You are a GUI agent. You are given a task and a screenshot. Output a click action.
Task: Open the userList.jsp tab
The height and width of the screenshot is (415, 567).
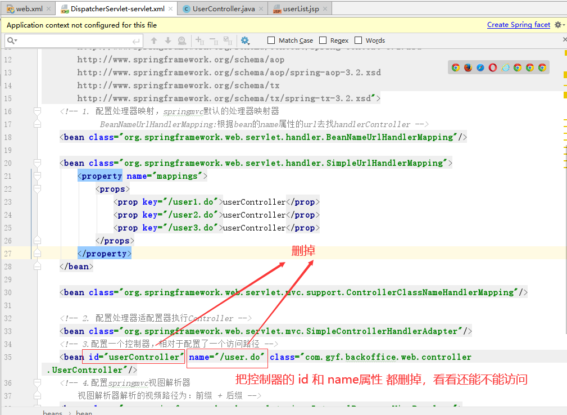point(300,8)
